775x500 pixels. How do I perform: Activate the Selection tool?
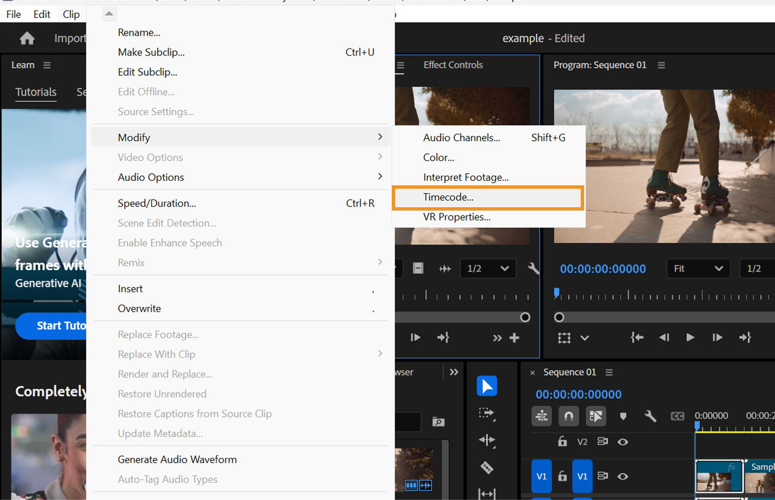(486, 385)
